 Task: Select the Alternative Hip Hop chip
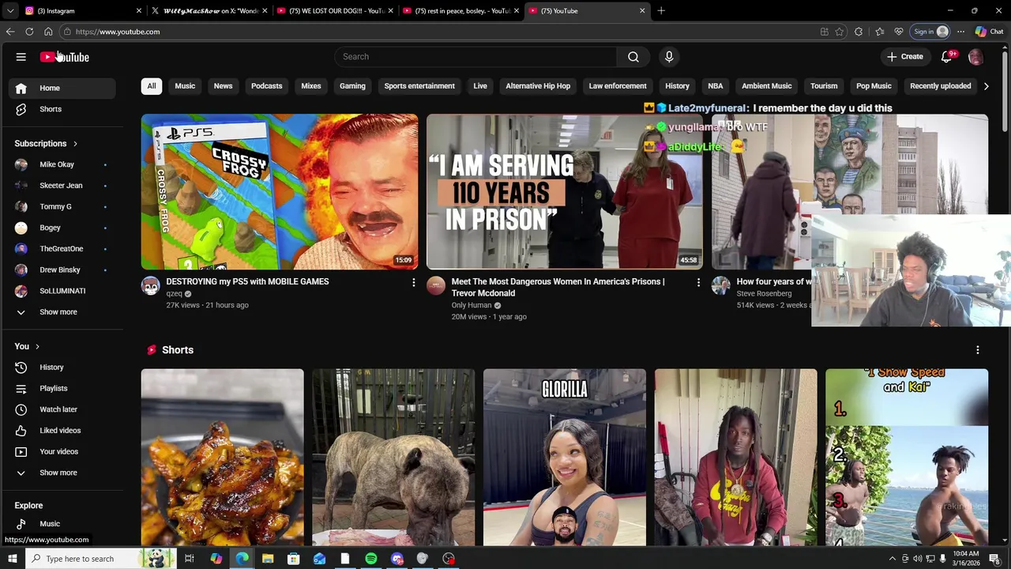pos(538,86)
